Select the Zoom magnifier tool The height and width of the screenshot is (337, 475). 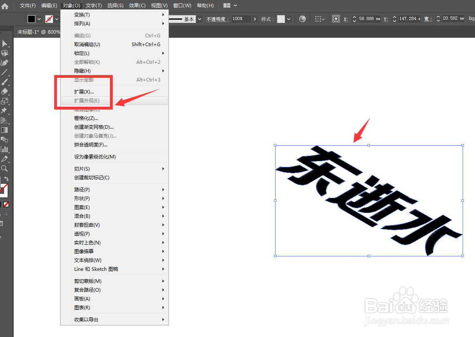pos(4,168)
